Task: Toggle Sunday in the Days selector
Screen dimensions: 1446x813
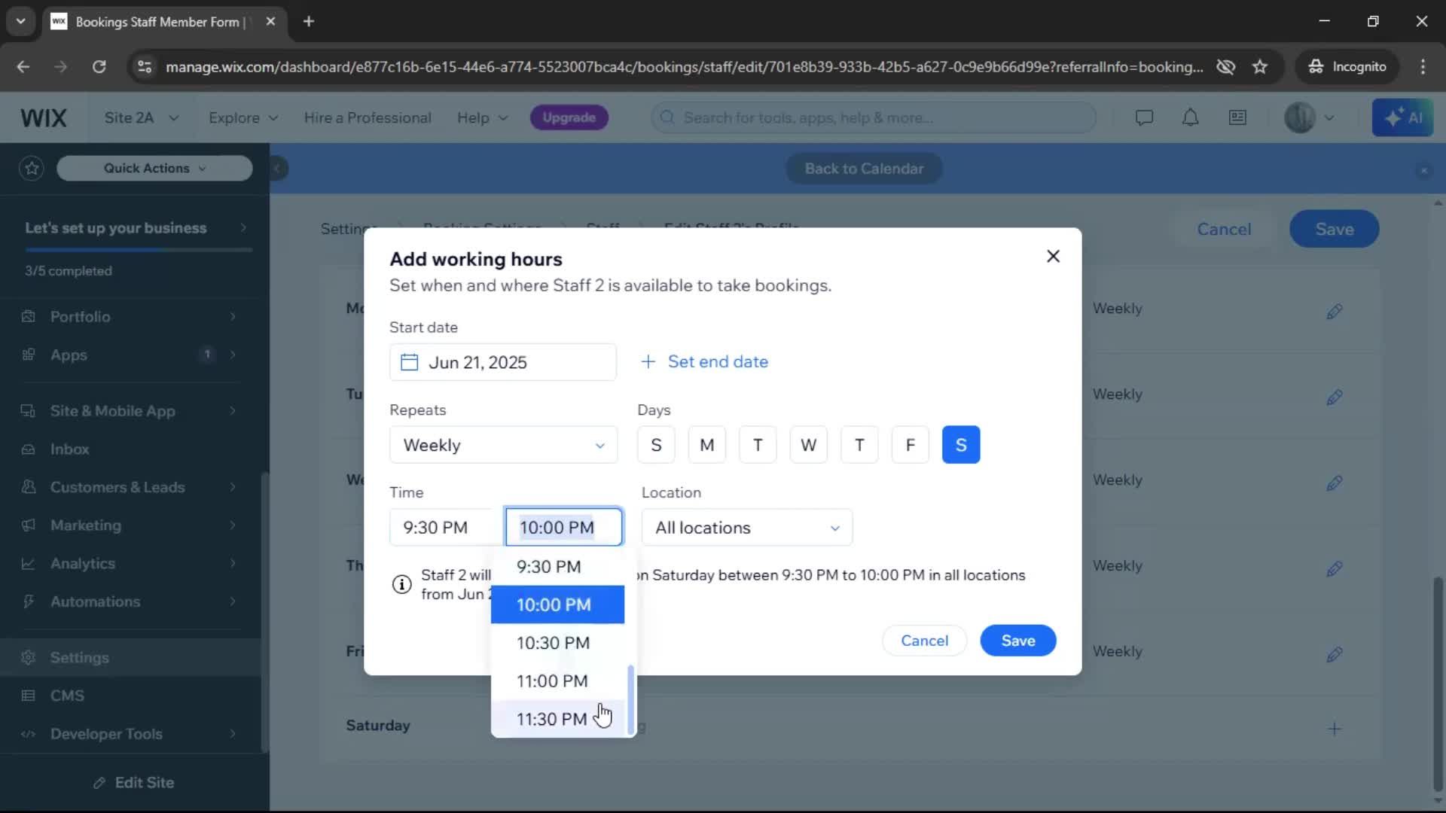Action: (656, 445)
